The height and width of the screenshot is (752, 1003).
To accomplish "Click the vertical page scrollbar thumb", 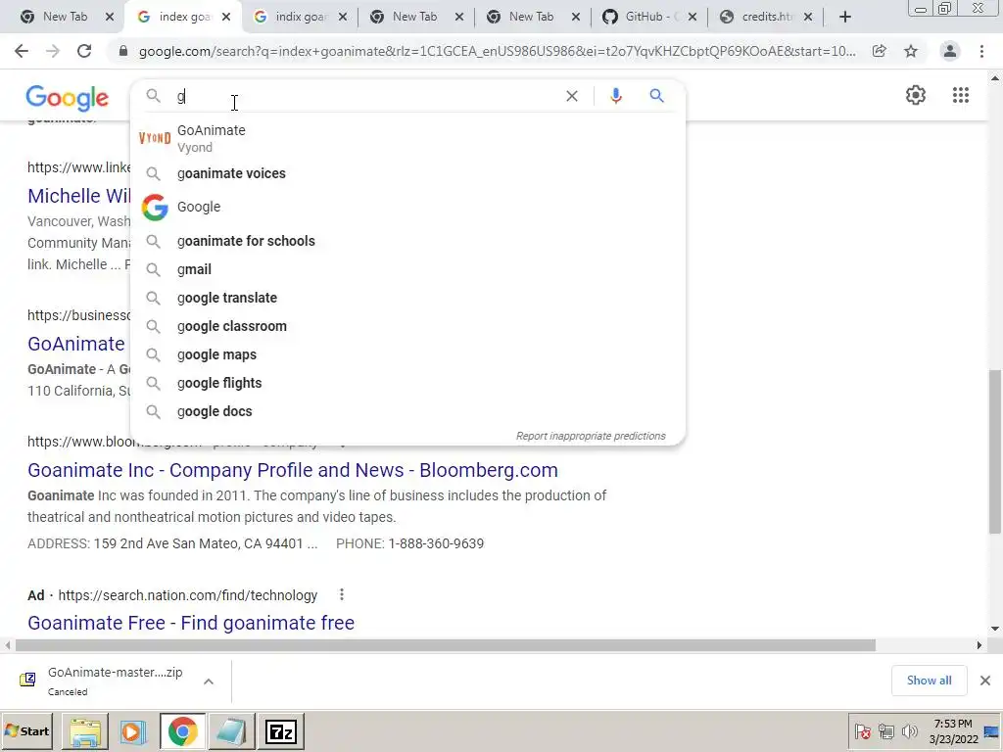I will [x=995, y=451].
